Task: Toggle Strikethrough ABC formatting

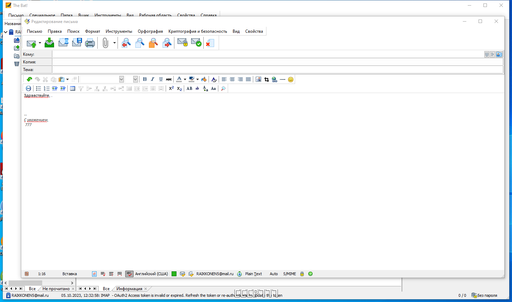Action: click(169, 79)
